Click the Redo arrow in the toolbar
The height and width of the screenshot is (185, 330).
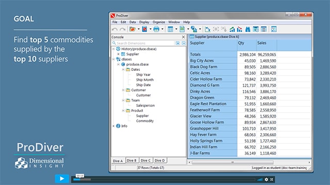[123, 29]
